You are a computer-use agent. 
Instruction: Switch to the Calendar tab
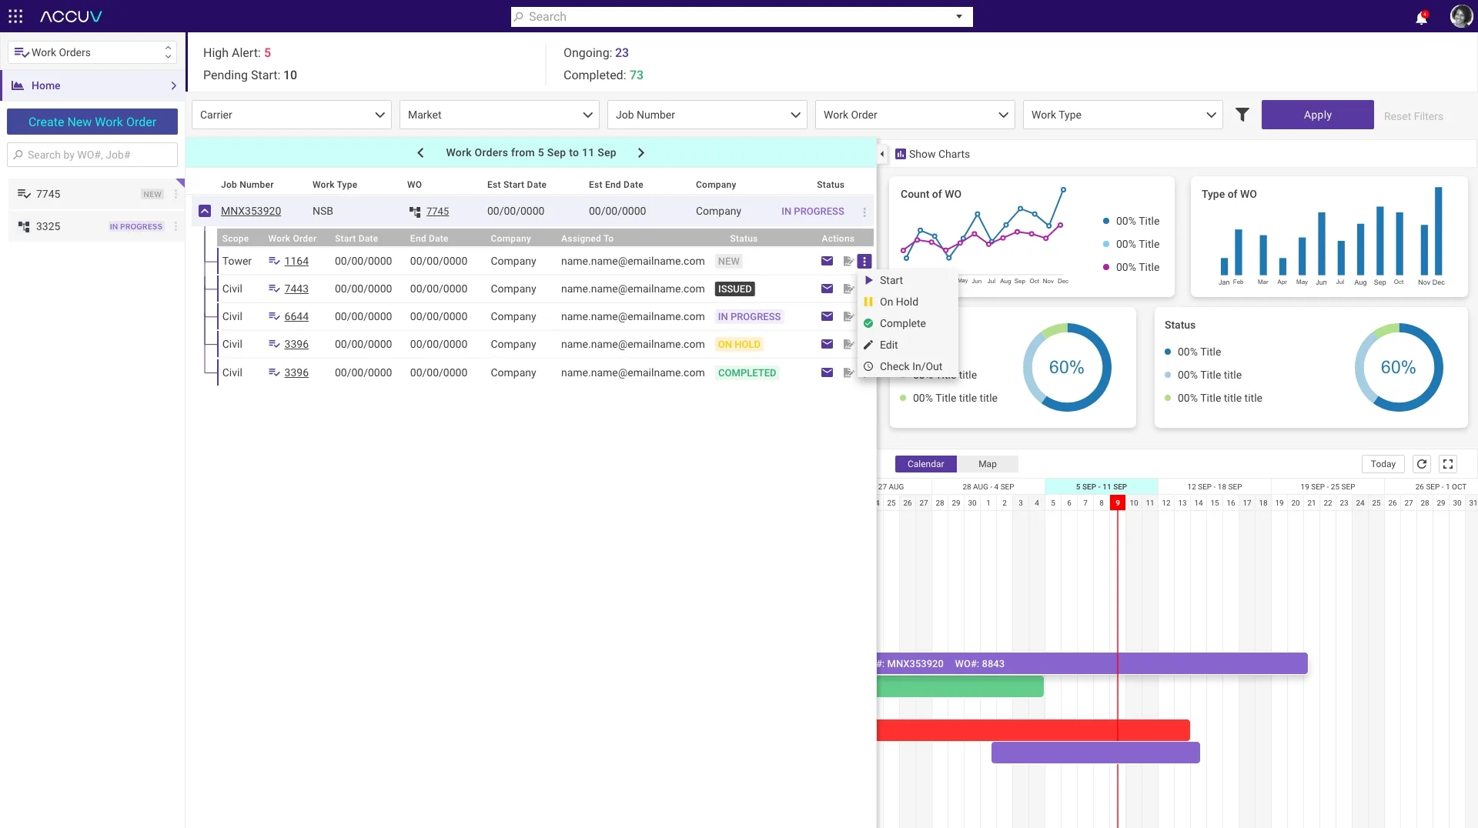pyautogui.click(x=925, y=464)
